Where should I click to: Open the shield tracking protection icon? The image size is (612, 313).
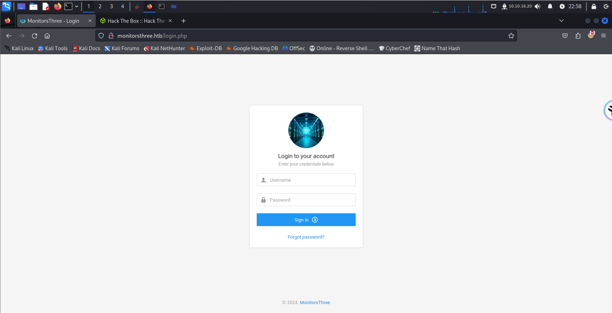coord(101,36)
